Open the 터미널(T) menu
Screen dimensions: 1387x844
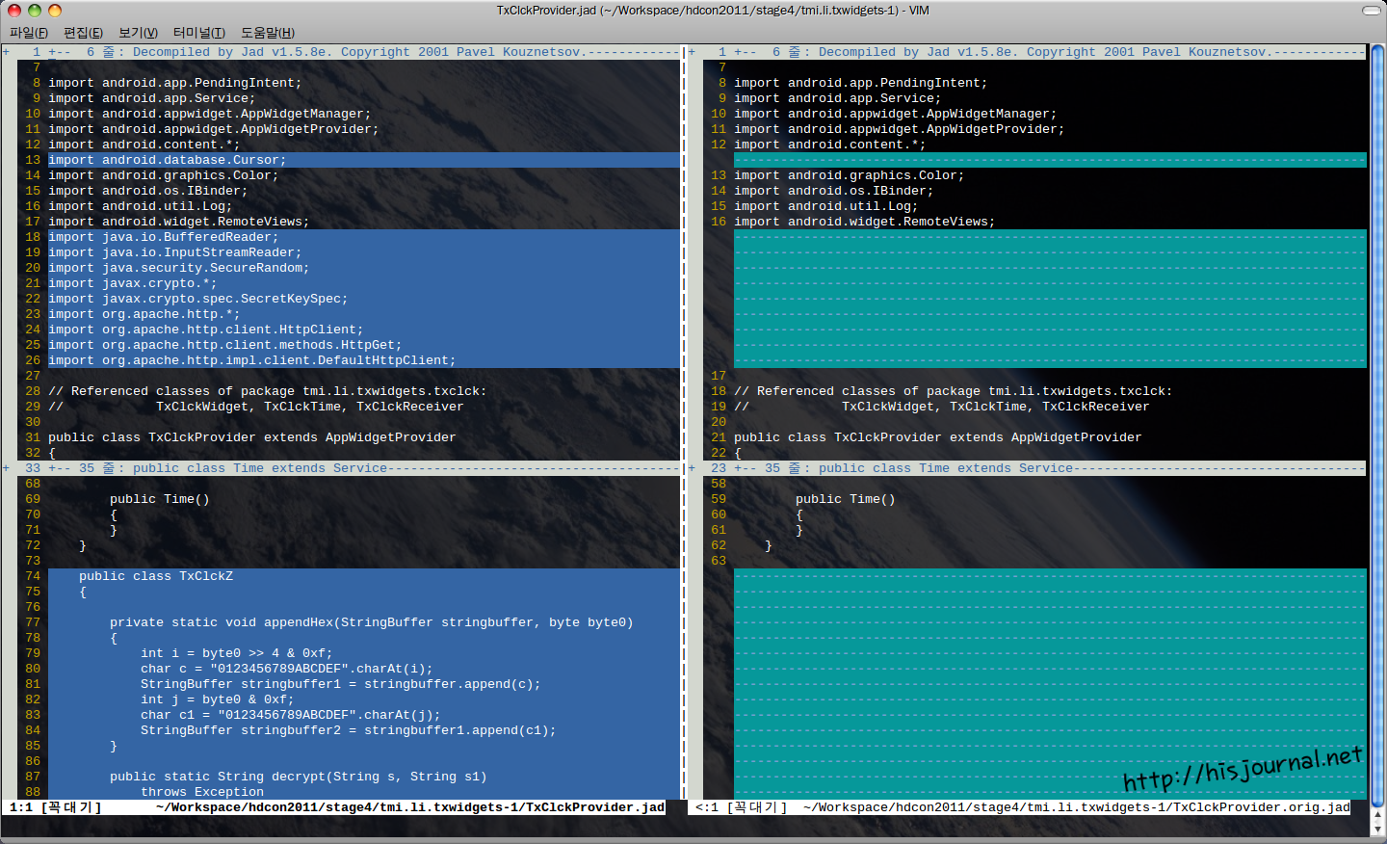point(199,33)
